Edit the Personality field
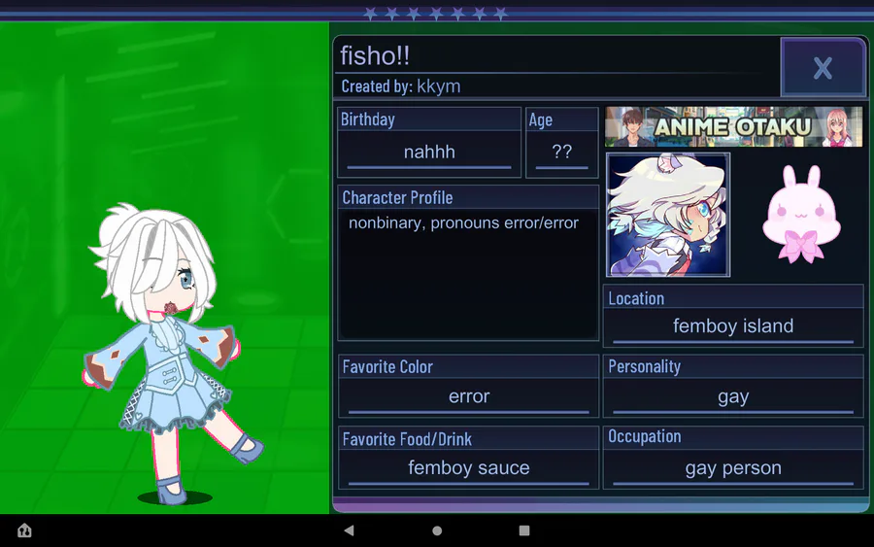 (x=733, y=397)
